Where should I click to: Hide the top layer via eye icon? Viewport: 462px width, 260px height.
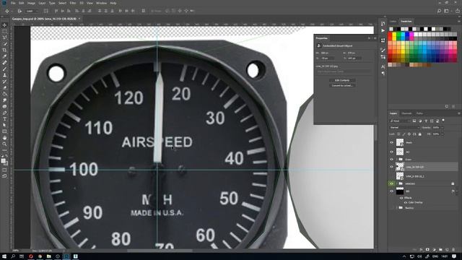[391, 143]
